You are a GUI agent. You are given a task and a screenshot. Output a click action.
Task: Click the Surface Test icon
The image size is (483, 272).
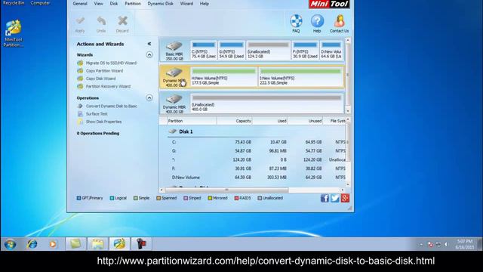80,114
